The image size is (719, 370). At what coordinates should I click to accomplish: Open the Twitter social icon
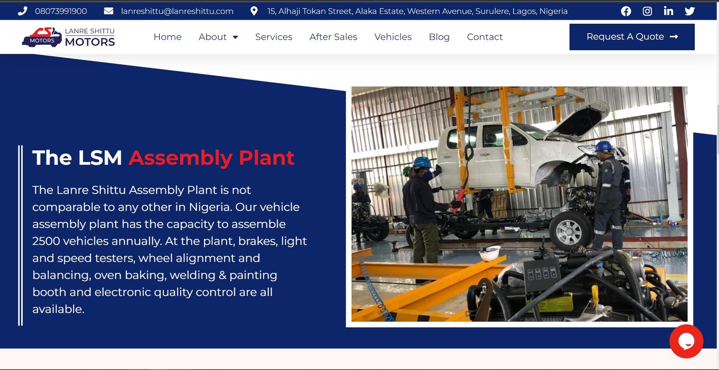(x=690, y=11)
